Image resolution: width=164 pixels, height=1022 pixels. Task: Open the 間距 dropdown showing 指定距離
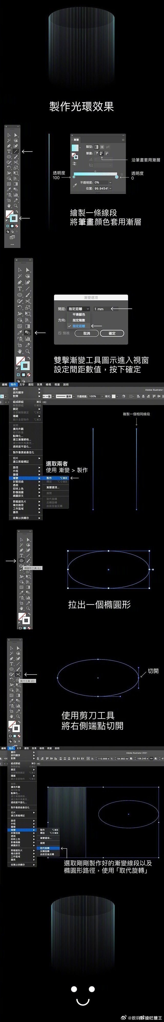[79, 309]
